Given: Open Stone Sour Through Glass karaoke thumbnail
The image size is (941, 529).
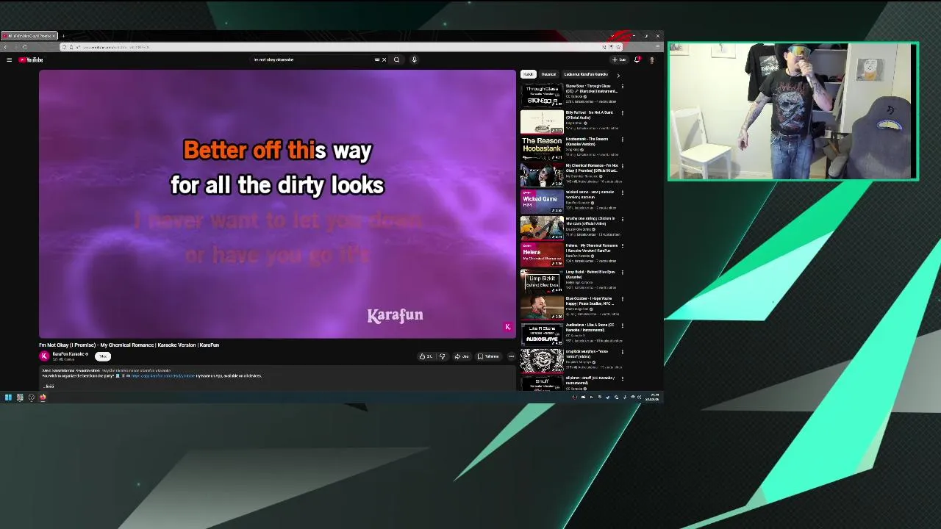Looking at the screenshot, I should click(x=542, y=96).
